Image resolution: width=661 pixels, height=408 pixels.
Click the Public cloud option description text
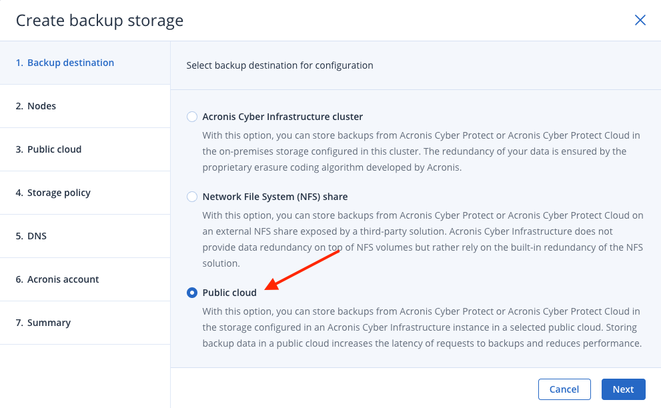422,327
